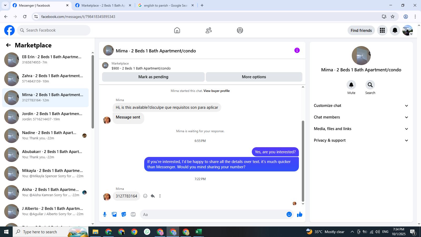Open File Explorer from taskbar

tap(95, 232)
